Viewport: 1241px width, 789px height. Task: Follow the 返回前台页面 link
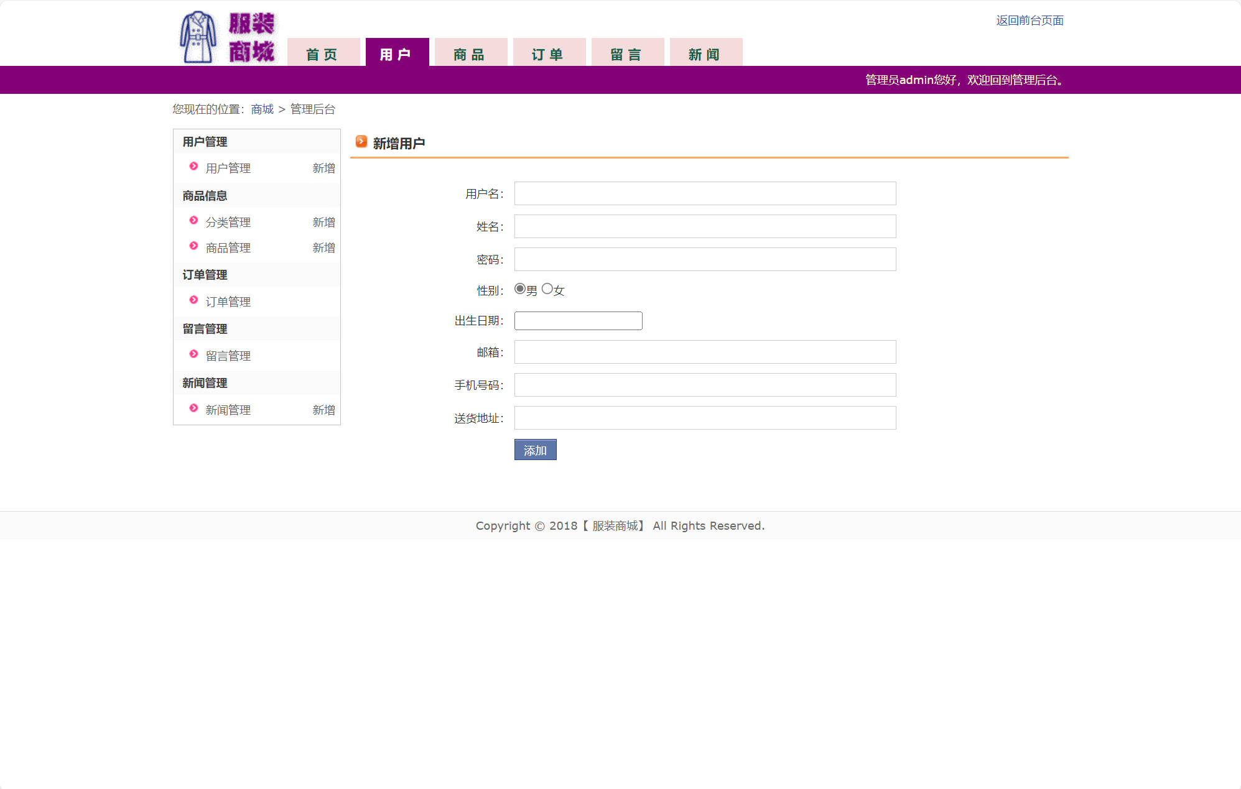coord(1030,21)
